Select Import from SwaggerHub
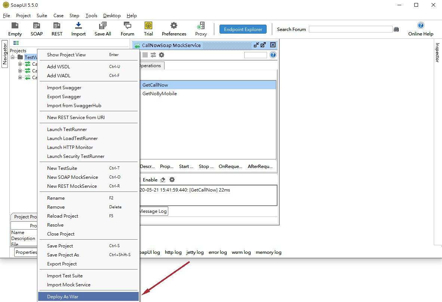Viewport: 442px width, 302px height. pos(89,106)
